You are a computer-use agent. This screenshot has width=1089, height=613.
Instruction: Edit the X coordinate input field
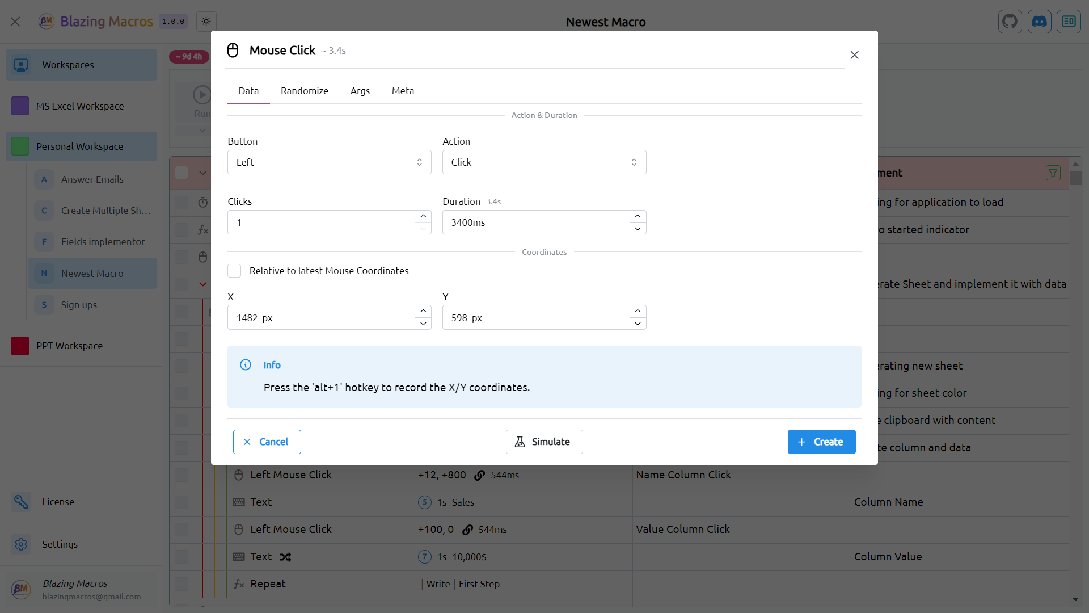(322, 317)
